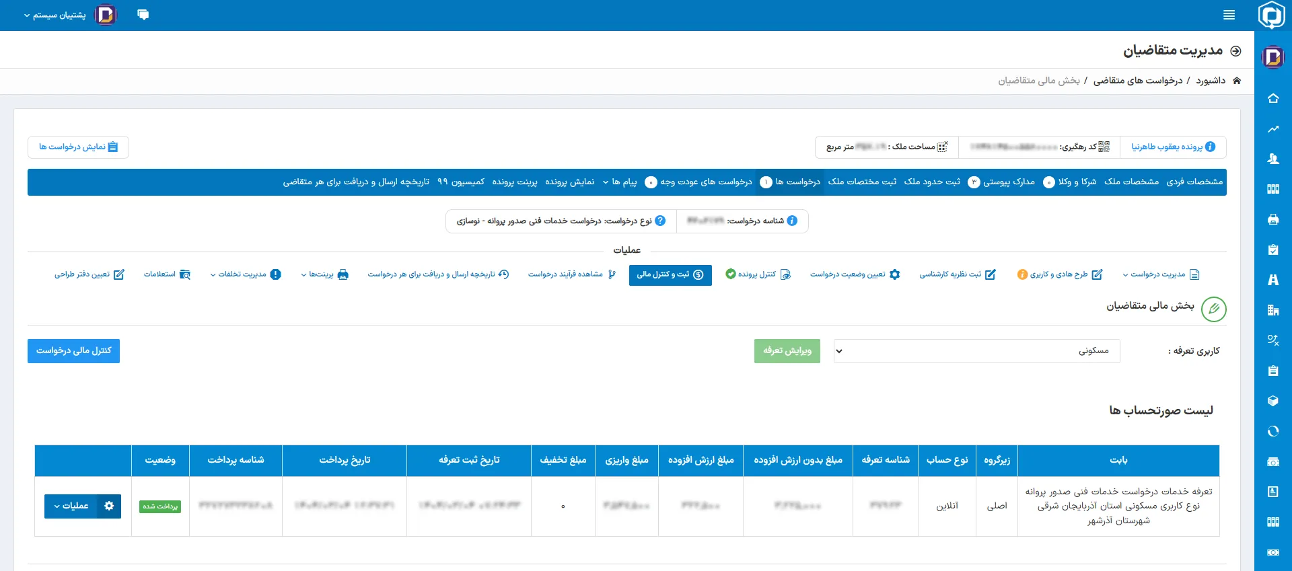Expand the مدیریت درخواست operations menu

point(1160,274)
